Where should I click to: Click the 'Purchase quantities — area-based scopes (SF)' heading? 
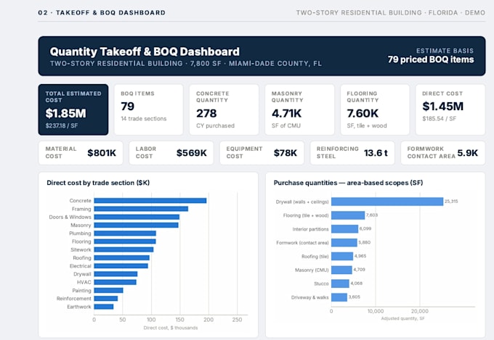[348, 183]
